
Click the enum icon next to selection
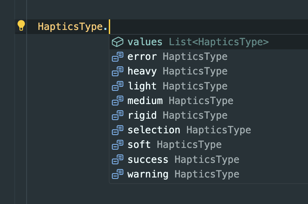coord(118,130)
